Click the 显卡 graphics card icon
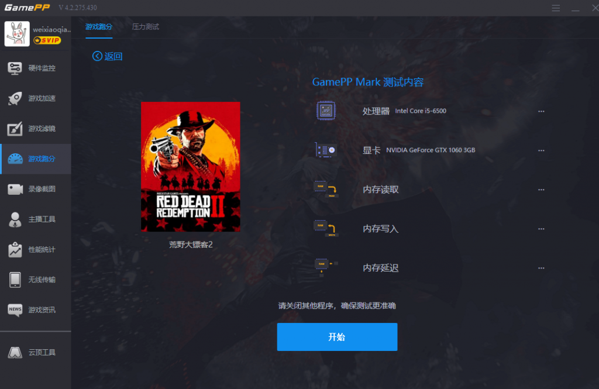The width and height of the screenshot is (599, 389). (326, 150)
